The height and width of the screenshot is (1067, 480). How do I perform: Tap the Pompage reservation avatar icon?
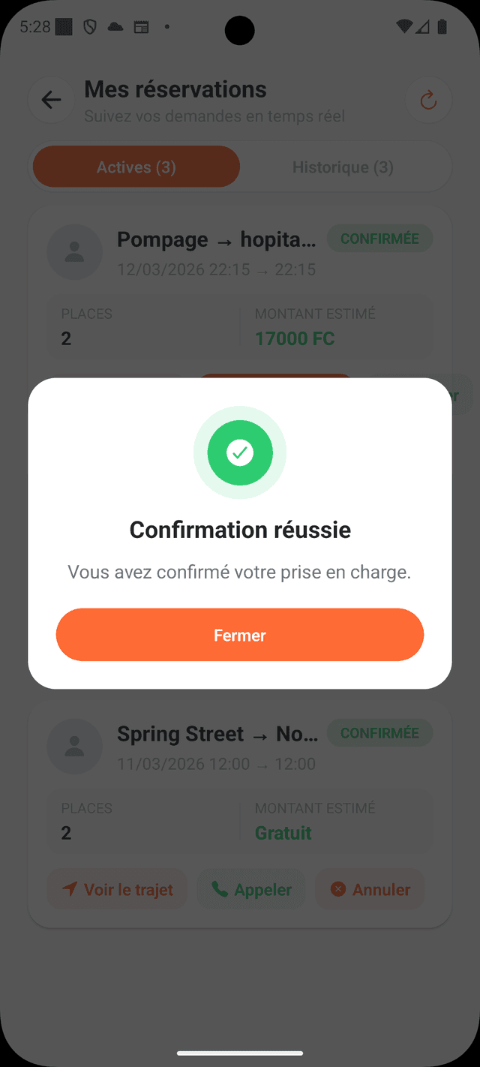(74, 252)
